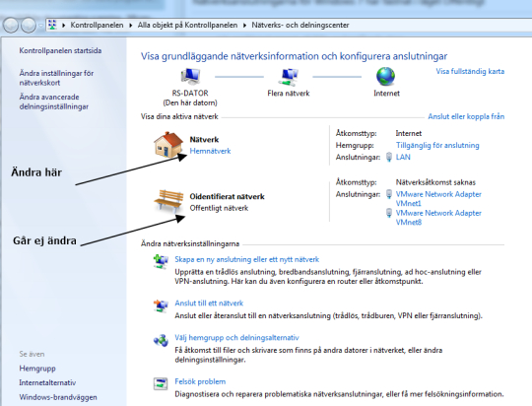
Task: Change network type via Hemnätverk link
Action: (210, 151)
